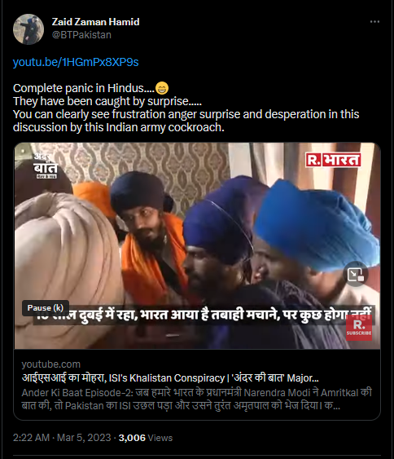Image resolution: width=394 pixels, height=459 pixels.
Task: Click the grinning emoji in the tweet text
Action: [x=162, y=88]
